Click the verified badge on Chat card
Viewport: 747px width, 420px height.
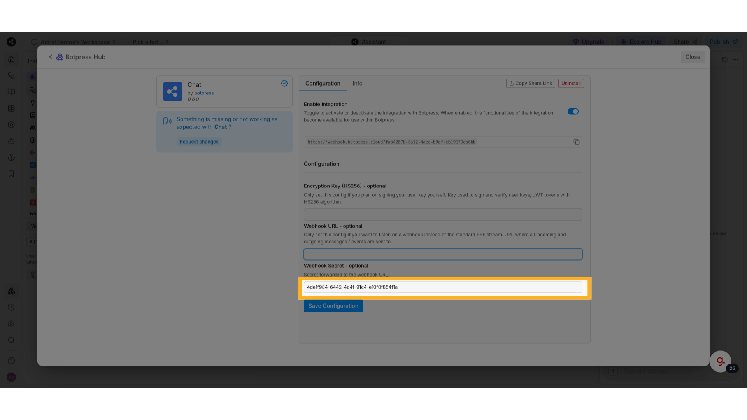[x=284, y=83]
